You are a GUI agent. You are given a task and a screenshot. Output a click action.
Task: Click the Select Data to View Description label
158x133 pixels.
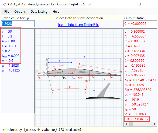tap(79, 18)
